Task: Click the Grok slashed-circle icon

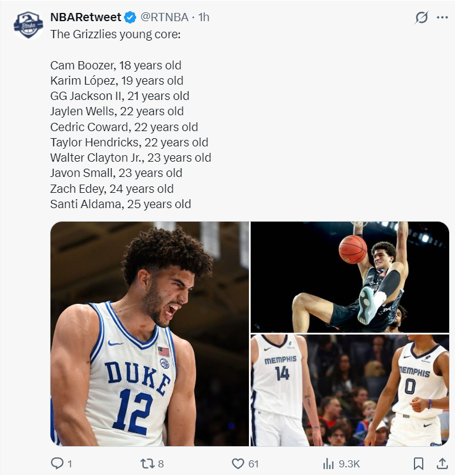Action: [422, 18]
